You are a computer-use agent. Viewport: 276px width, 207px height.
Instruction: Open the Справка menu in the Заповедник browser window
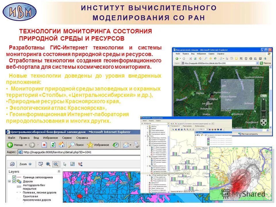point(82,138)
